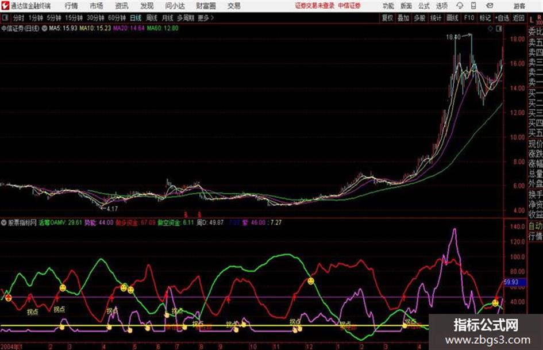Open the 财富圈 menu
The image size is (543, 350).
206,6
